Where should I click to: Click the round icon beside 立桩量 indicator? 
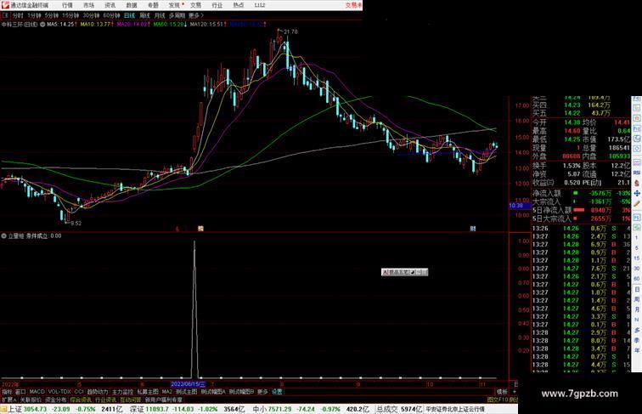3,236
